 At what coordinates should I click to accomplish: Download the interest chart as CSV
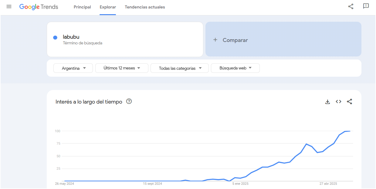point(327,102)
